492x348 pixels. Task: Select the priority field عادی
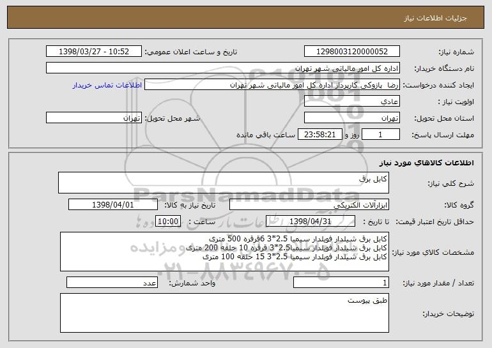(x=351, y=102)
